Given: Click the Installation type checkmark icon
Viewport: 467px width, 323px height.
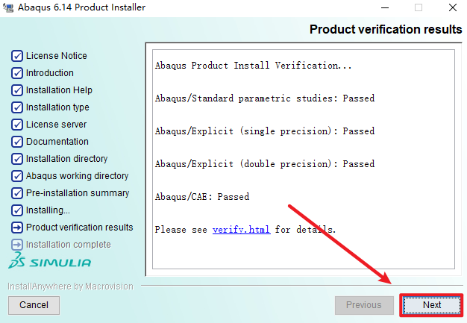Looking at the screenshot, I should 17,107.
